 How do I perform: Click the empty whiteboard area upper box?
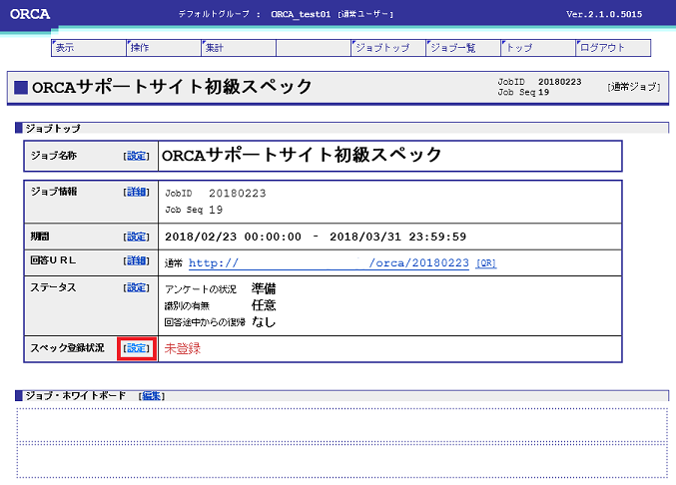342,425
